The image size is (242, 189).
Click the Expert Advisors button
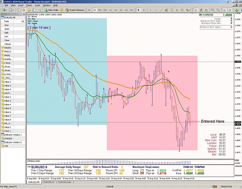(75, 10)
